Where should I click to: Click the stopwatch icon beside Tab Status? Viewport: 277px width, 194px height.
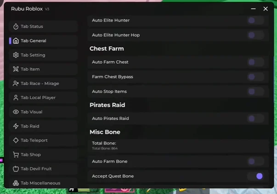click(16, 27)
